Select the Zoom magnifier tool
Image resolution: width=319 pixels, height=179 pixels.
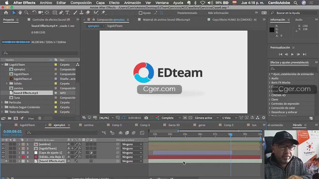[26, 13]
